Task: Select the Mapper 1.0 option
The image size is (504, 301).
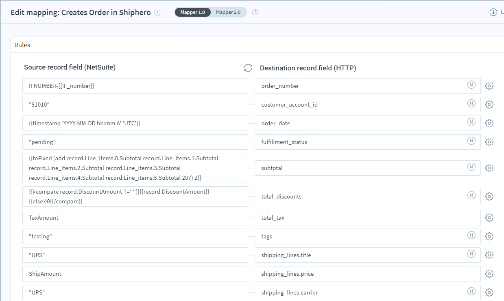Action: click(193, 12)
